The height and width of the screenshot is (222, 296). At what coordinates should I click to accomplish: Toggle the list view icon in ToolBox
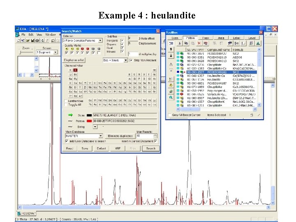[x=171, y=44]
